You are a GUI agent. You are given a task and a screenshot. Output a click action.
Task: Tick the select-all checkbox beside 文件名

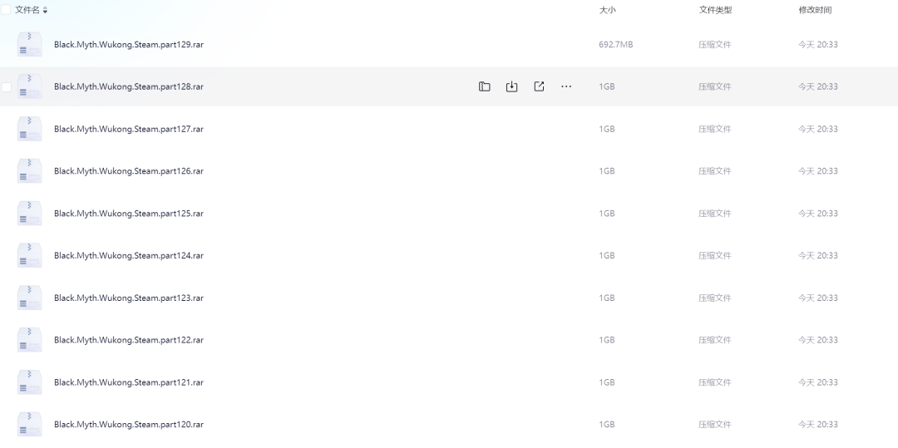tap(6, 10)
